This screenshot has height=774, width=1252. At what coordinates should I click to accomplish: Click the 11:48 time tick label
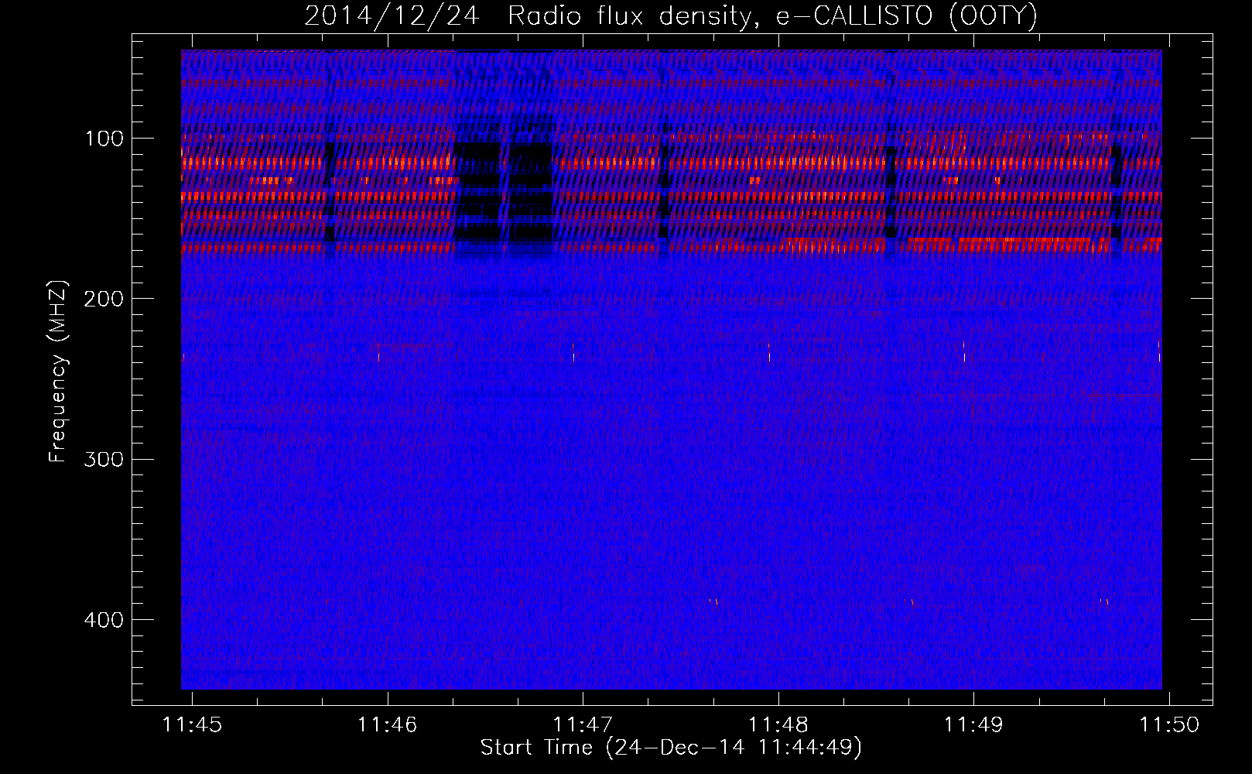click(778, 724)
